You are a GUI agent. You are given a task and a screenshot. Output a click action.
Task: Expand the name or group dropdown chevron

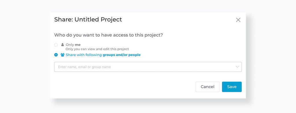tap(237, 67)
